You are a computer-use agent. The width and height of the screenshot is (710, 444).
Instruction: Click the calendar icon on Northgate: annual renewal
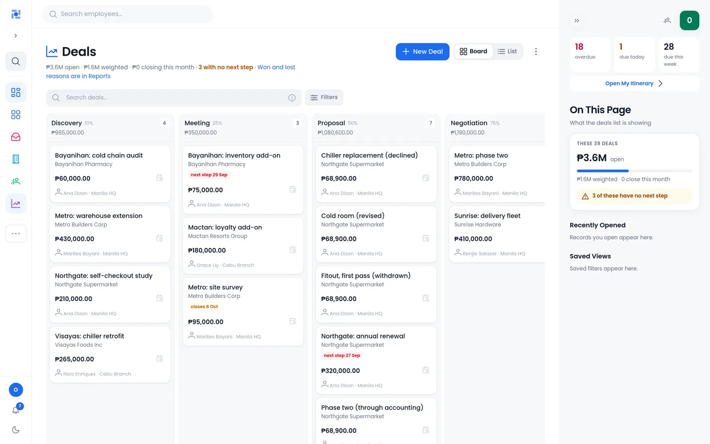click(x=425, y=370)
